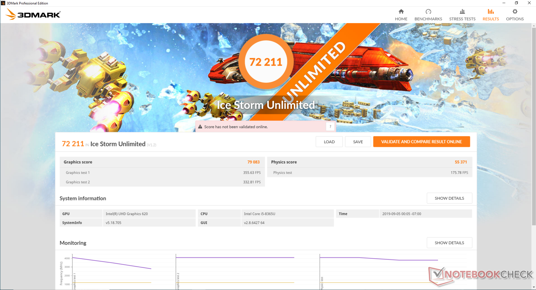Click the 332.81 FPS value

(x=252, y=182)
